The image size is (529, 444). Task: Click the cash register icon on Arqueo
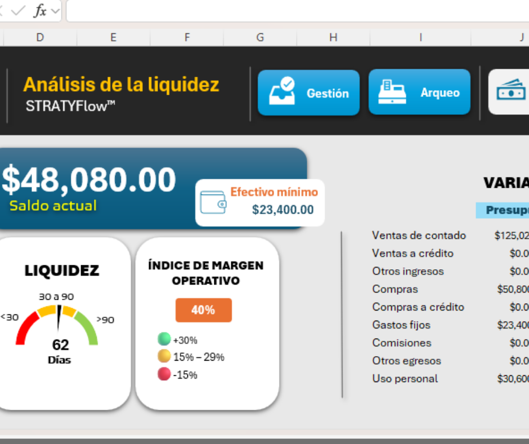(x=393, y=92)
